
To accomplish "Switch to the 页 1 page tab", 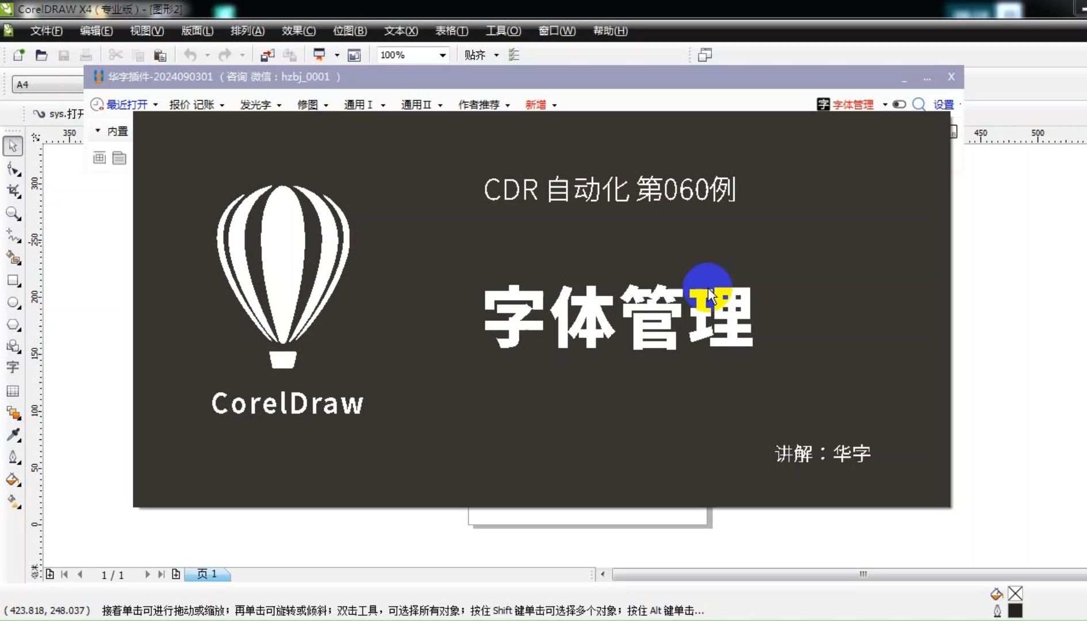I will point(208,574).
